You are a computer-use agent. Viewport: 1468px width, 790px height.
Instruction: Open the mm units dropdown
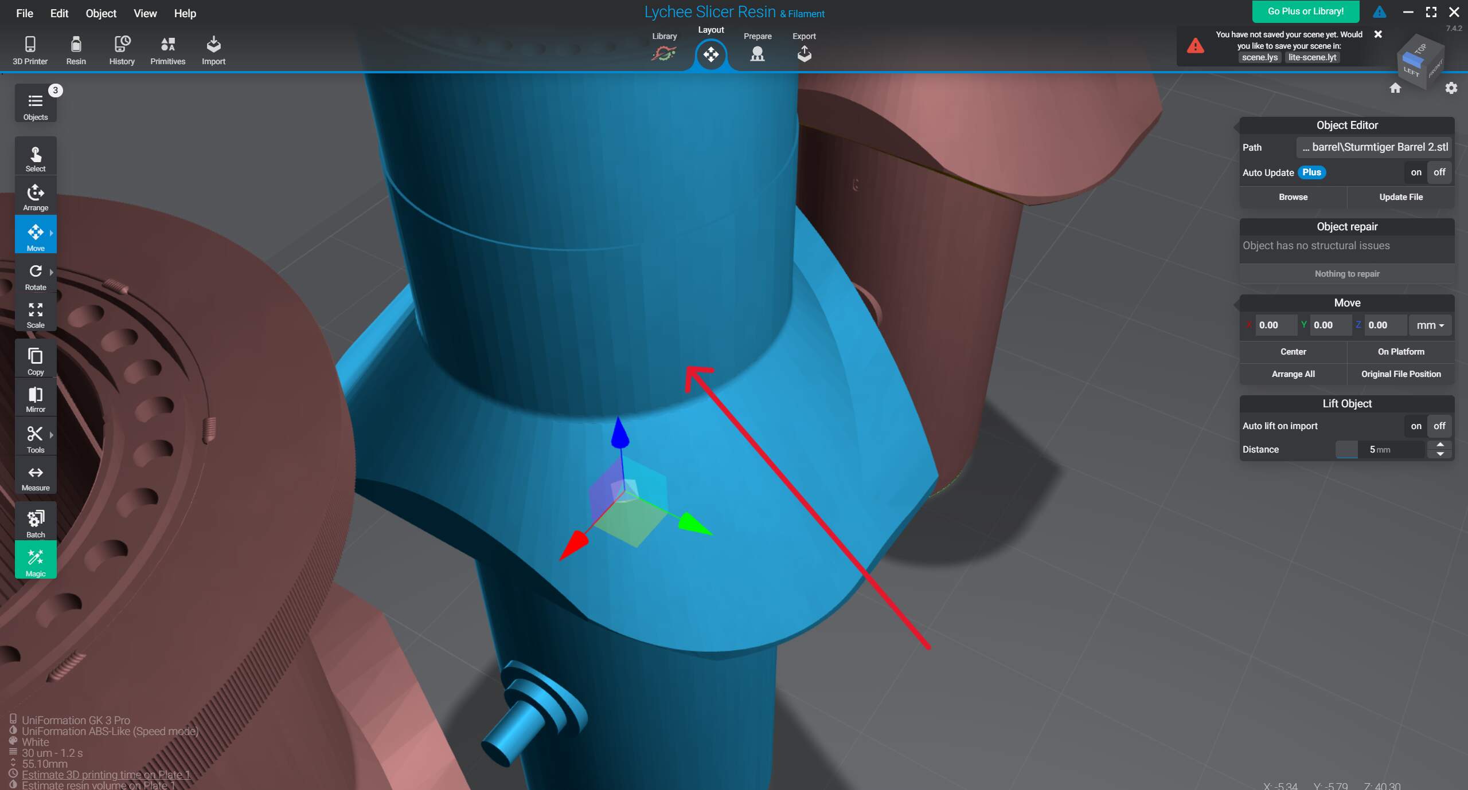tap(1430, 325)
